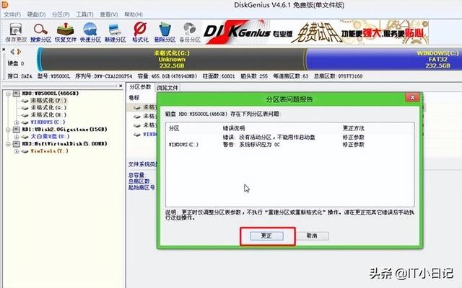Click the 卷标 column header behind dialog
This screenshot has width=462, height=288.
point(134,98)
